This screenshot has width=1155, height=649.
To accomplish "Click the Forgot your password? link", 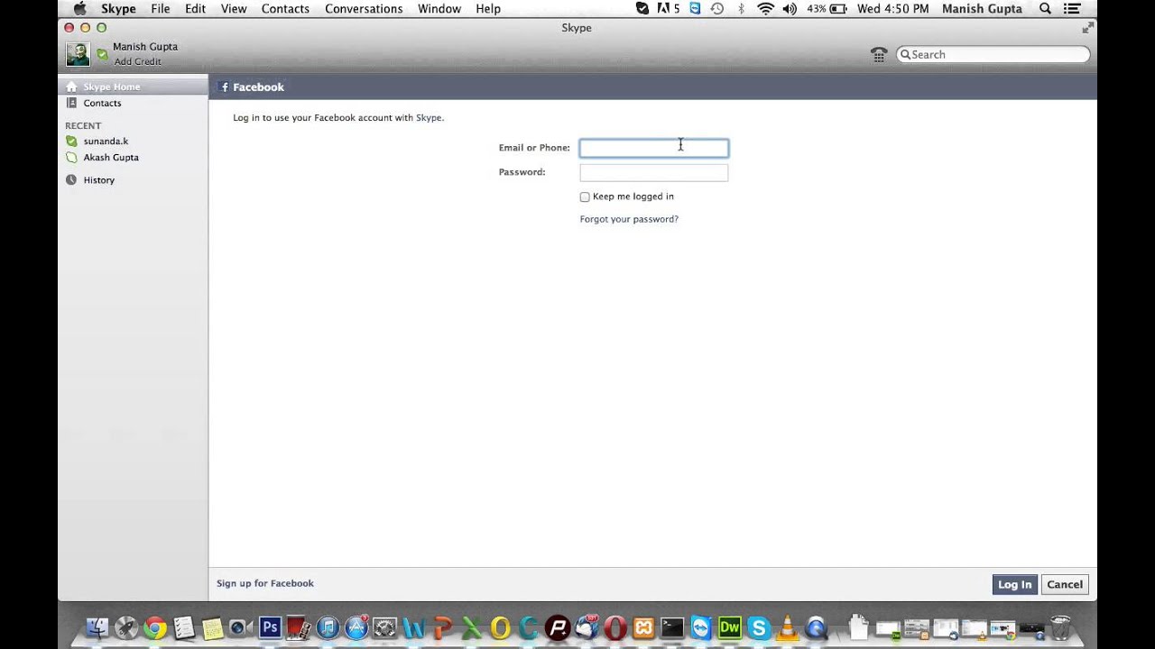I will (629, 219).
